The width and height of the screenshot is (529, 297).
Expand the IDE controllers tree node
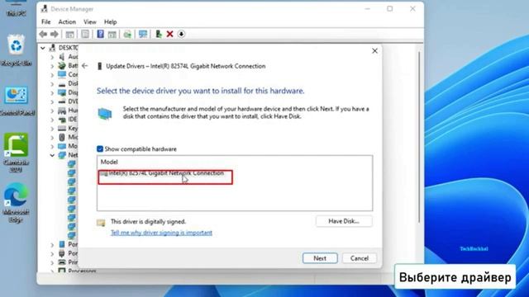pos(52,120)
